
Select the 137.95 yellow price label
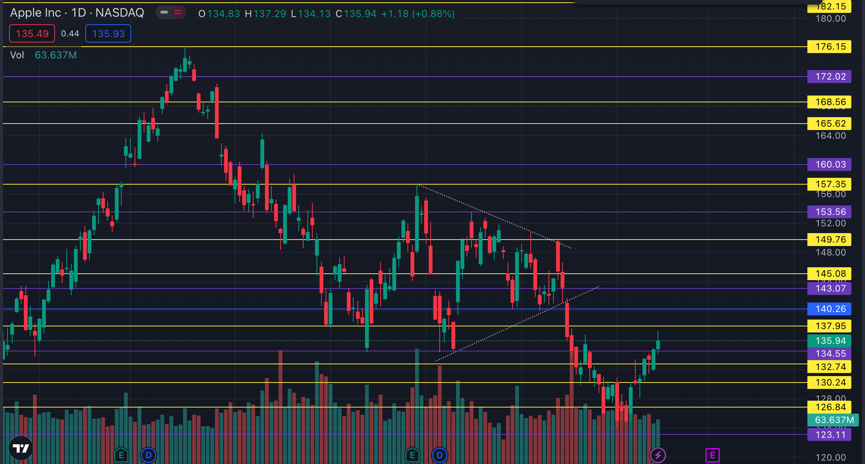tap(829, 326)
